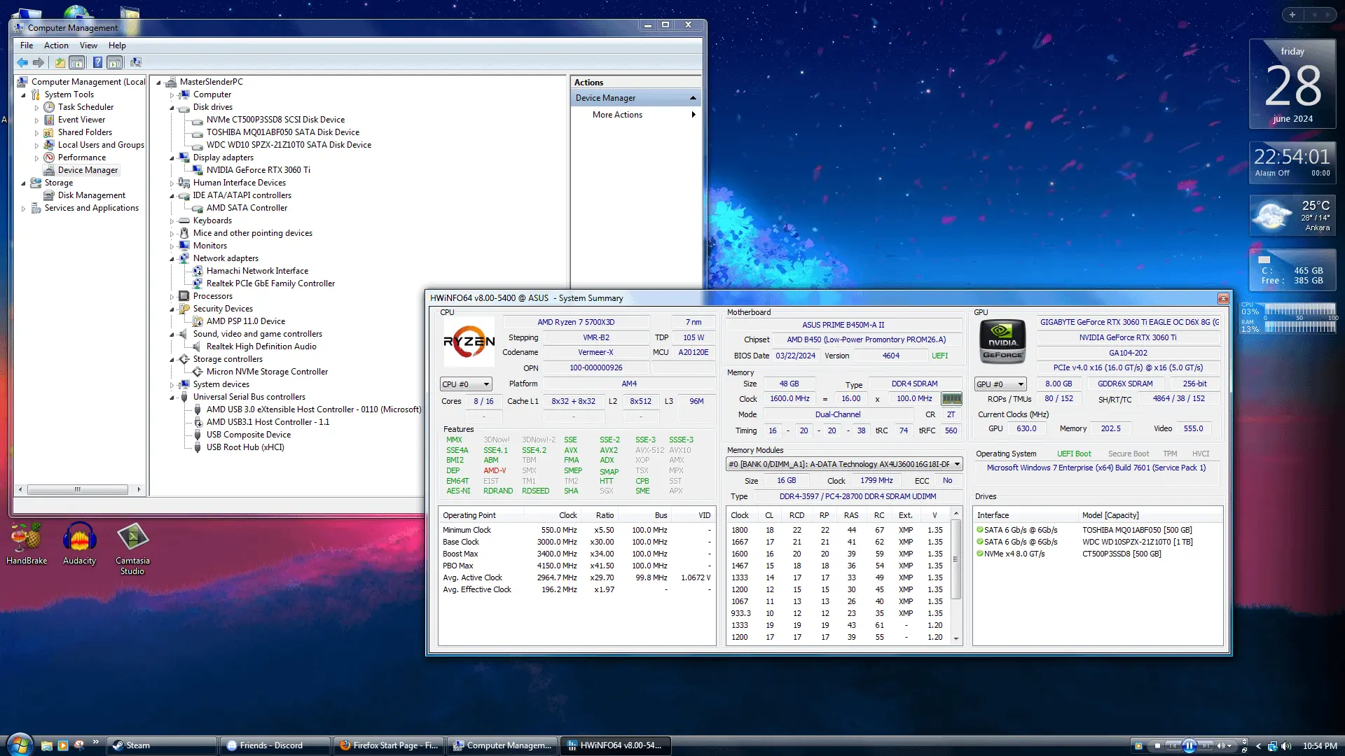Click the Up one level folder icon
The width and height of the screenshot is (1345, 756).
coord(60,63)
